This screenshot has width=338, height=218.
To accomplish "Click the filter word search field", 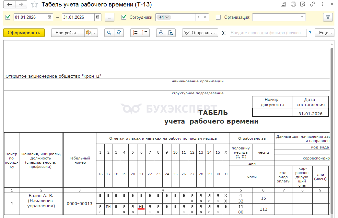I will [268, 33].
